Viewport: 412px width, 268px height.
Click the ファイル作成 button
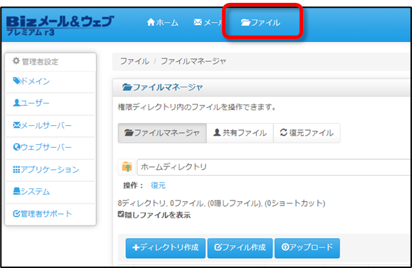(x=241, y=248)
